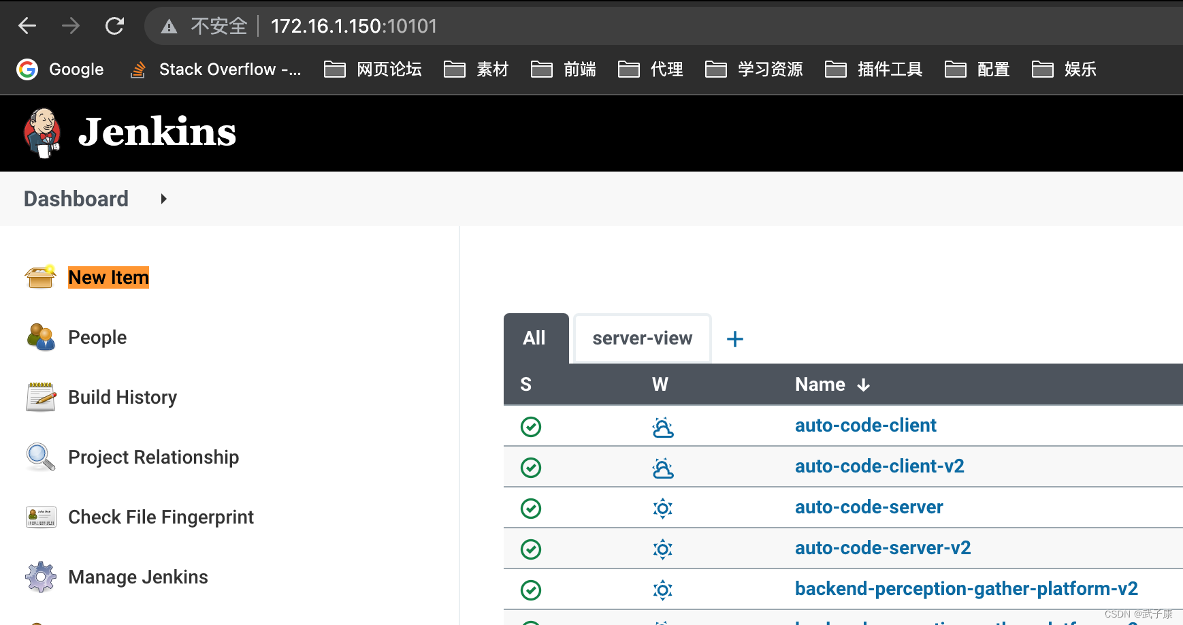Open Build History via its notepad icon
The width and height of the screenshot is (1183, 625).
pyautogui.click(x=40, y=397)
